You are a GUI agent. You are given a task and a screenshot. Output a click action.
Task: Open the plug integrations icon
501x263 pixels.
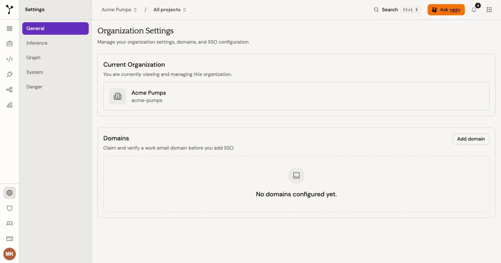coord(9,74)
